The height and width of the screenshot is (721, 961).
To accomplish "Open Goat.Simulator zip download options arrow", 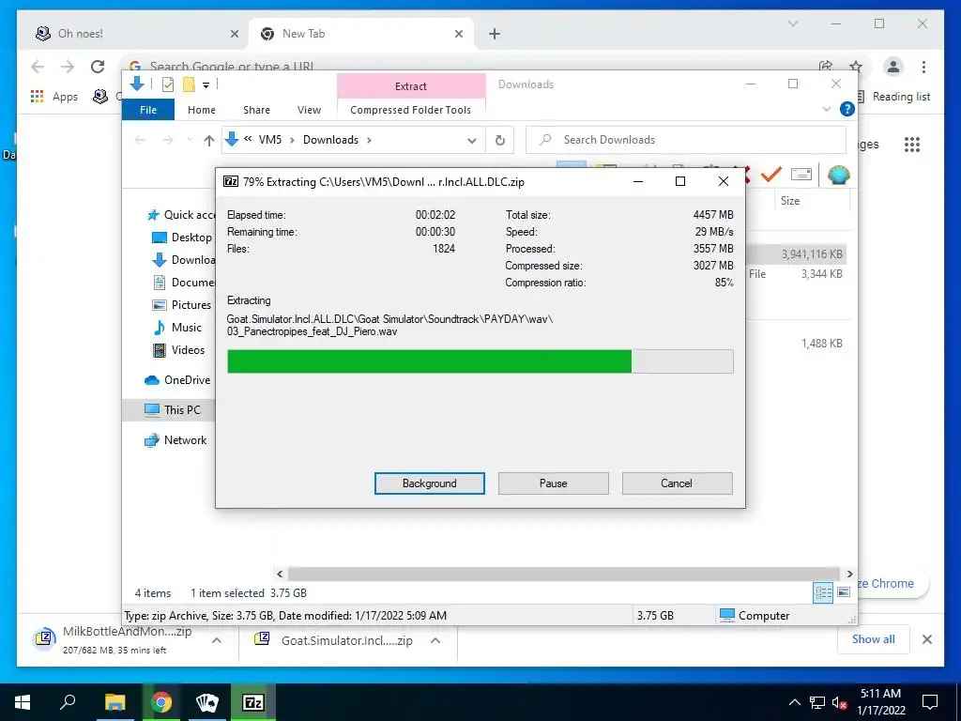I will 435,640.
